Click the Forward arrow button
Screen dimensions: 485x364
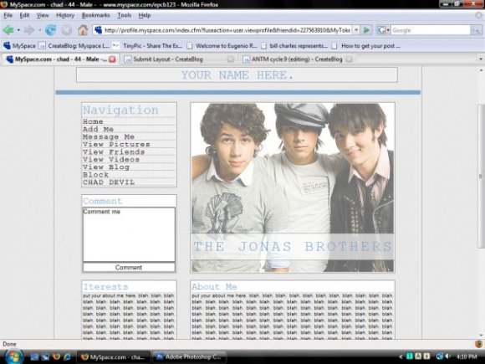pyautogui.click(x=29, y=30)
